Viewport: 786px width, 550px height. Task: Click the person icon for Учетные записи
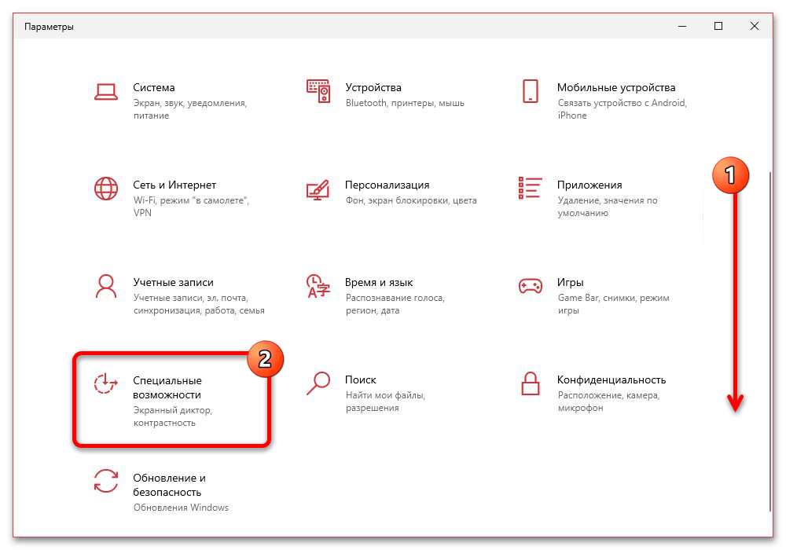pos(105,286)
